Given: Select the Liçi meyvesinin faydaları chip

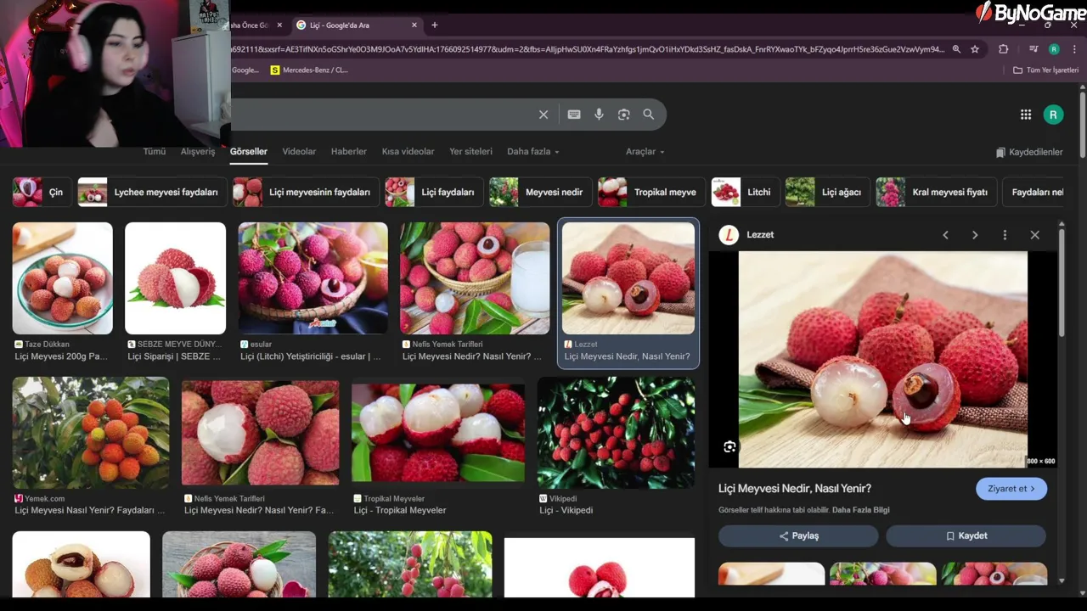Looking at the screenshot, I should pos(306,193).
